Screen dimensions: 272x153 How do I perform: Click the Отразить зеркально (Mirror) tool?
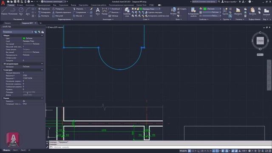click(x=62, y=12)
